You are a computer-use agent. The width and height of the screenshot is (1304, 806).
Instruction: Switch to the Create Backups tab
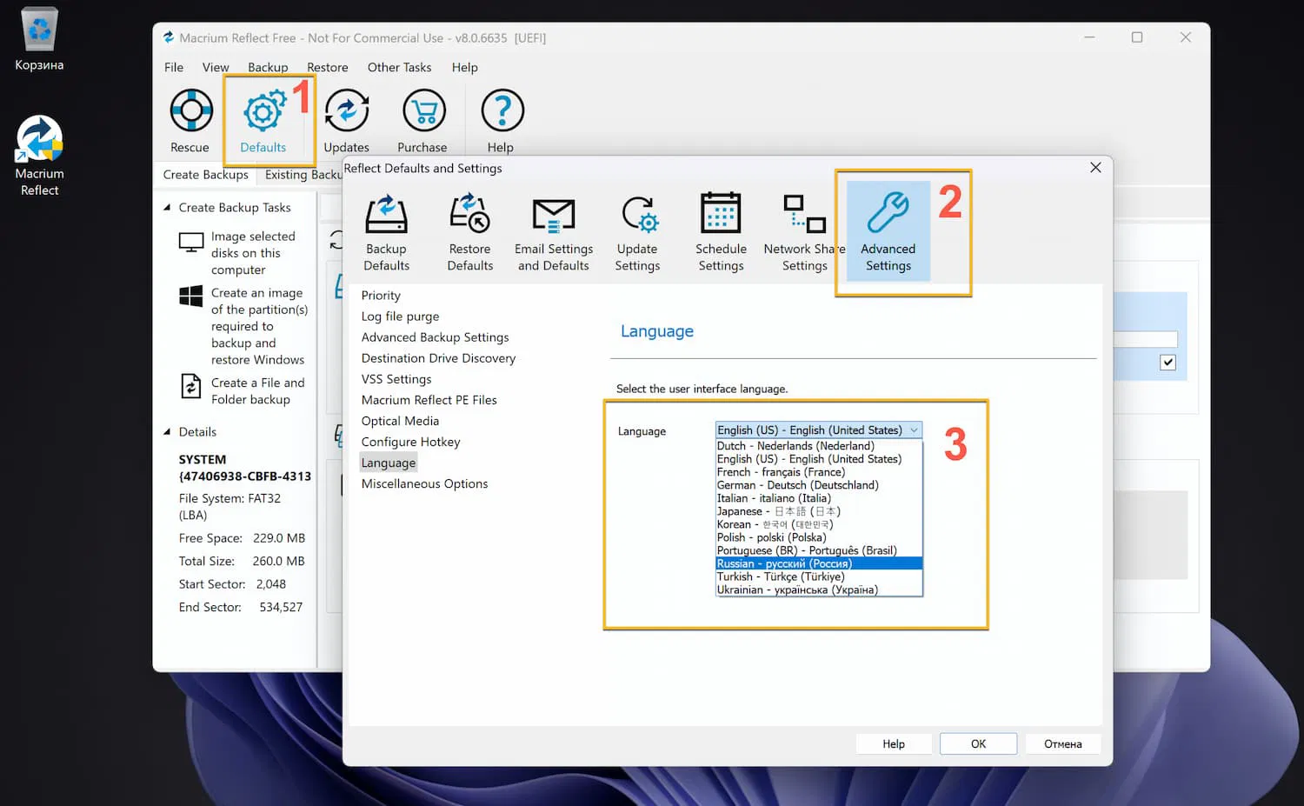point(206,175)
